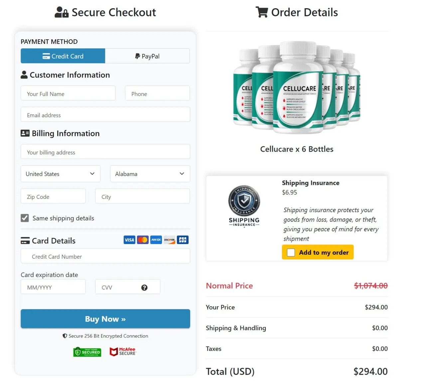Viewport: 421px width, 390px height.
Task: Click the CVV help question mark icon
Action: (x=144, y=287)
